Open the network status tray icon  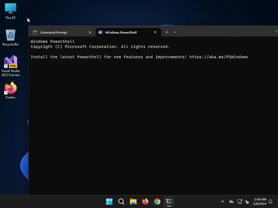click(240, 201)
